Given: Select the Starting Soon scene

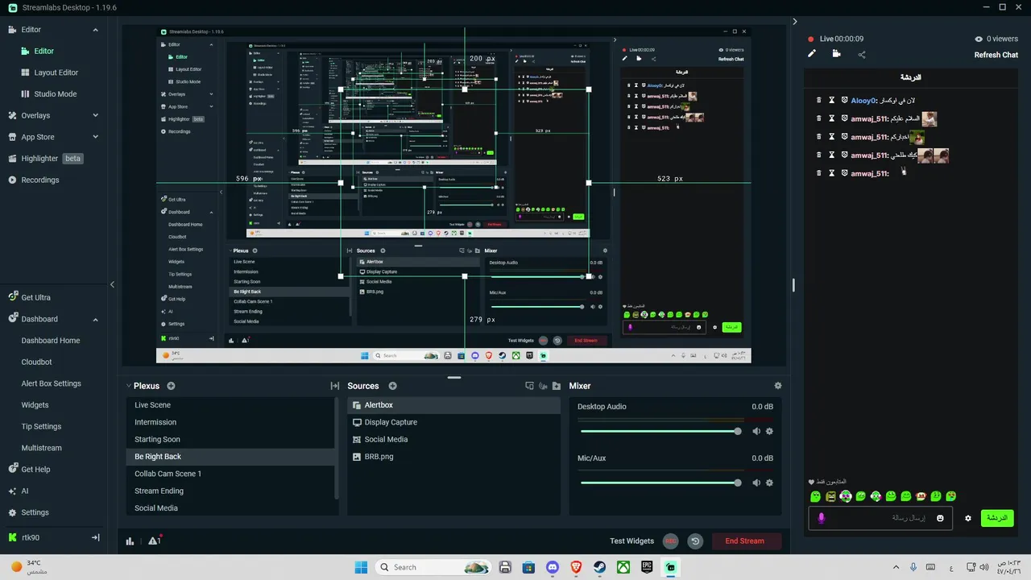Looking at the screenshot, I should (230, 440).
